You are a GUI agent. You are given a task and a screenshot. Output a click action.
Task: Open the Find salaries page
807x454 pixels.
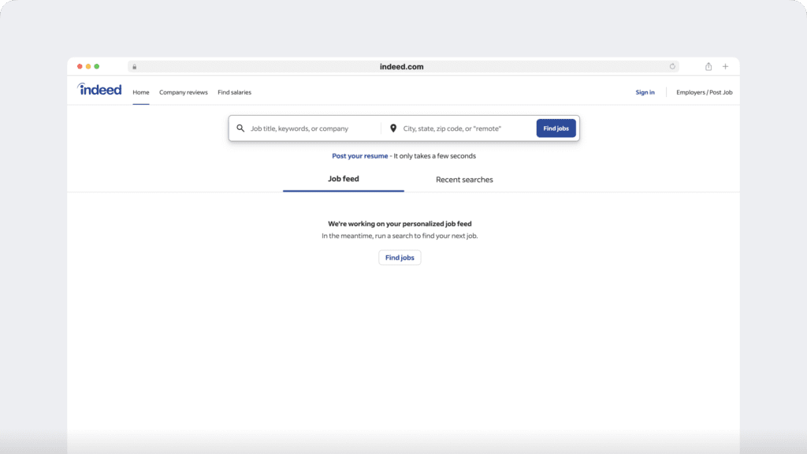point(234,92)
